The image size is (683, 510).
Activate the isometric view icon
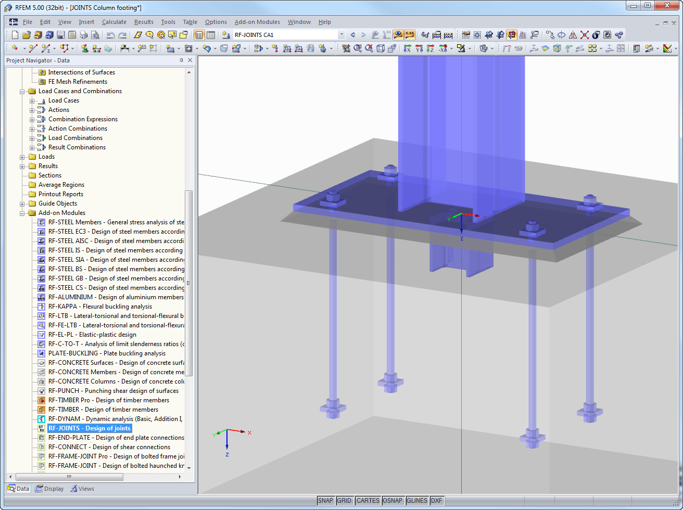click(380, 48)
